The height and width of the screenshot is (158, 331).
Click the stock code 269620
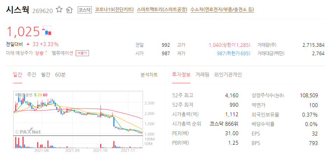[43, 11]
